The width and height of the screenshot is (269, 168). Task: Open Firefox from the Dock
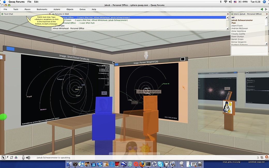(142, 164)
